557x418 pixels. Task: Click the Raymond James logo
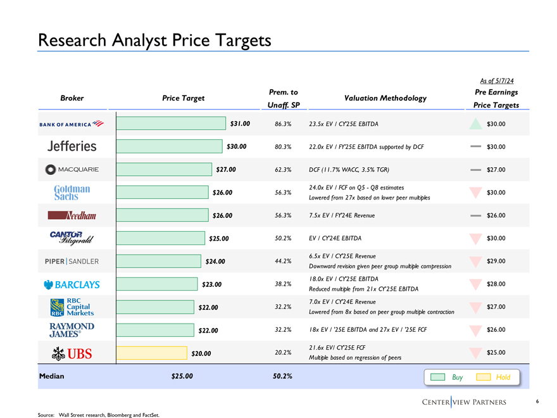coord(72,329)
